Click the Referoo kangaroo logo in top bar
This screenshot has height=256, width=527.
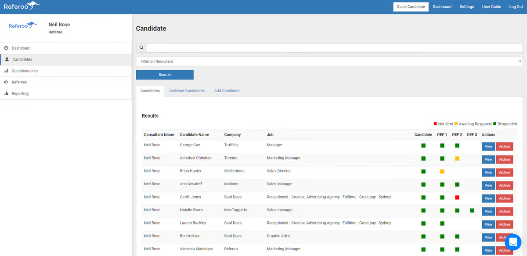point(22,6)
